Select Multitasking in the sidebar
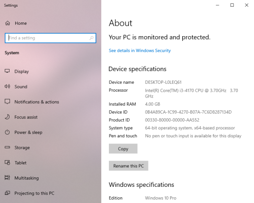Image resolution: width=254 pixels, height=203 pixels. [27, 178]
